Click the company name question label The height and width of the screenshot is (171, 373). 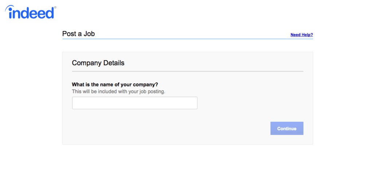pyautogui.click(x=115, y=85)
